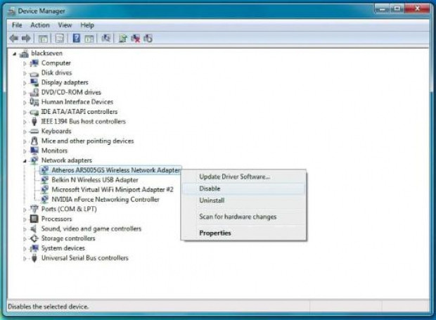Screen dimensions: 436x320
Task: Choose Scan for hardware changes context entry
Action: [x=244, y=217]
